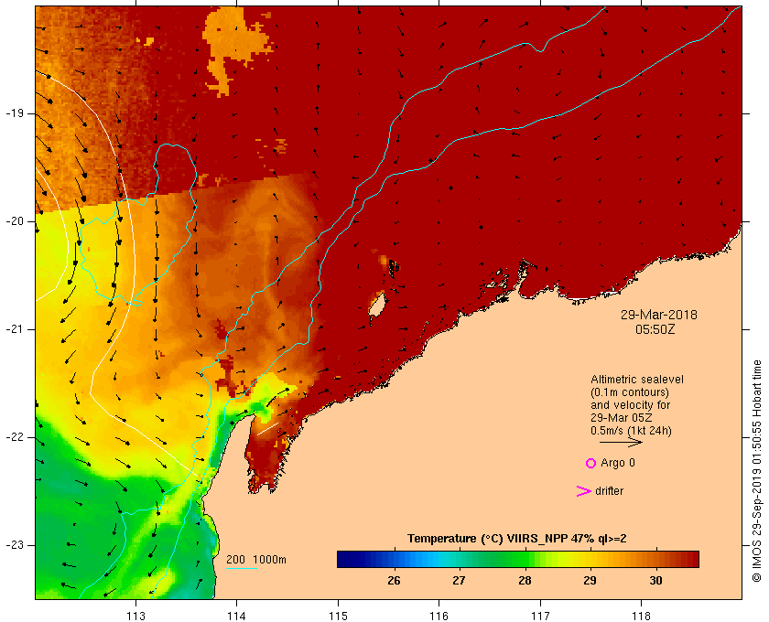Click latitude axis label -22
Viewport: 769px width, 622px height.
15,437
